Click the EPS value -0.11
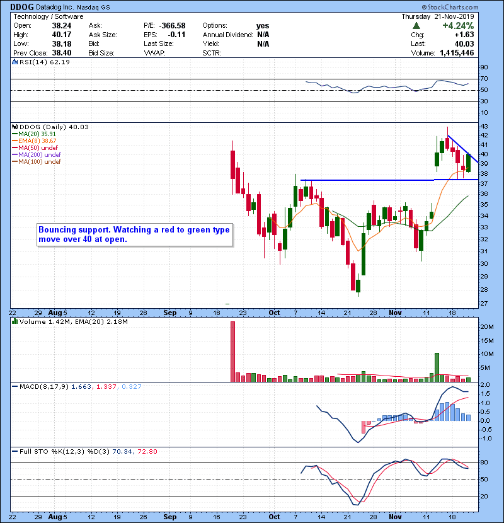Screen dimensions: 504x523 click(x=177, y=35)
